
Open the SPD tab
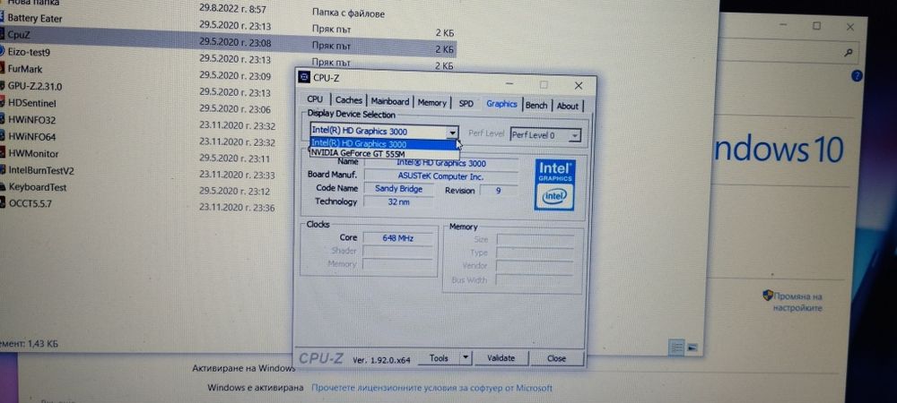click(x=466, y=103)
